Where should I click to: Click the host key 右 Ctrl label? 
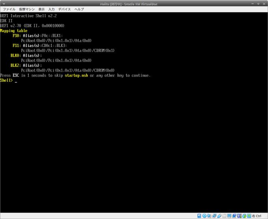[x=257, y=216]
